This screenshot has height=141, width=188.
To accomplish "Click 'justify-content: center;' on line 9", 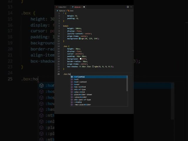I will pos(79,33).
